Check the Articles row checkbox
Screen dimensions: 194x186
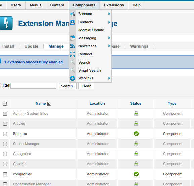[5, 124]
